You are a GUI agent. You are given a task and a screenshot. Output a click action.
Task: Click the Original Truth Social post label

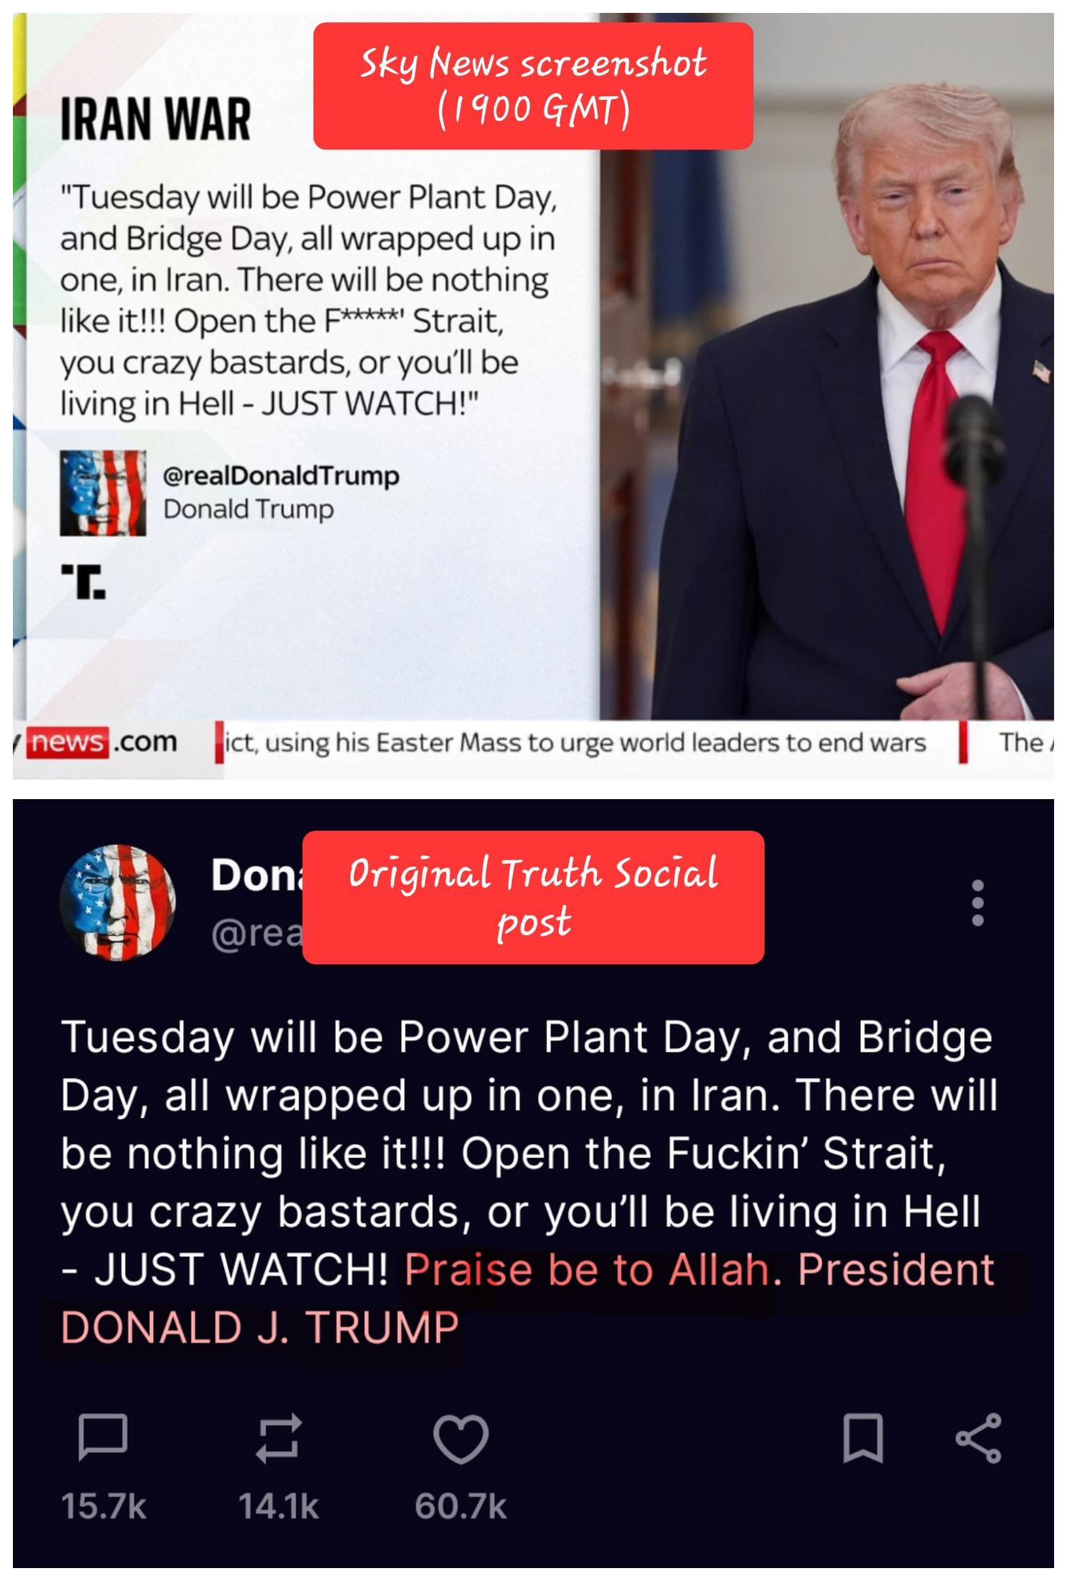pos(533,897)
